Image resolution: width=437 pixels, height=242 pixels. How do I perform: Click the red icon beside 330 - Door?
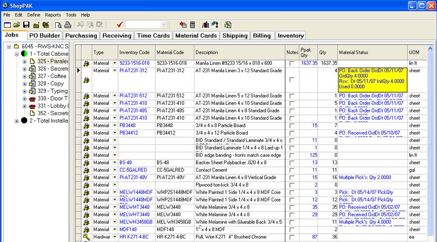[x=33, y=99]
